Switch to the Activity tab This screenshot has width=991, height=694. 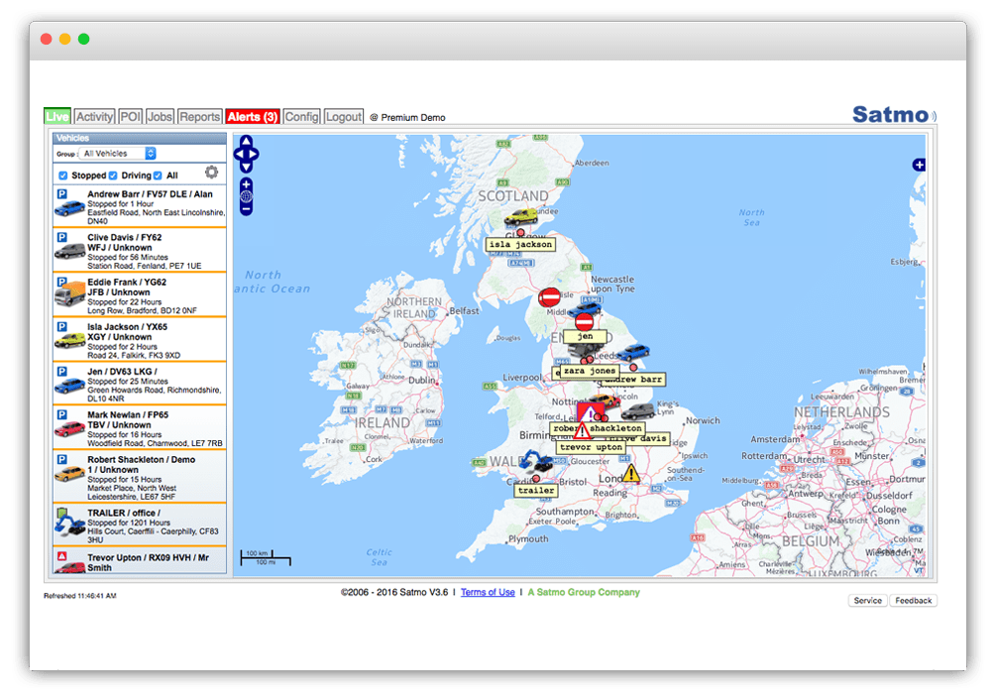94,116
